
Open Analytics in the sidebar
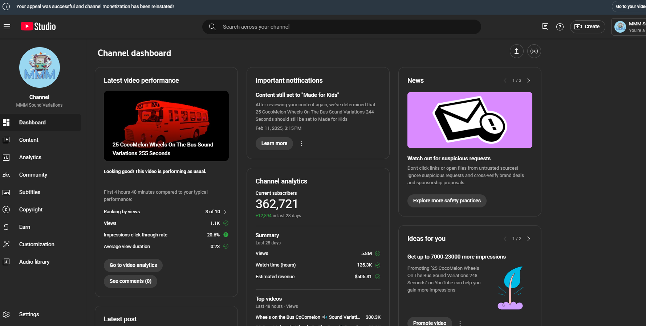coord(41,157)
